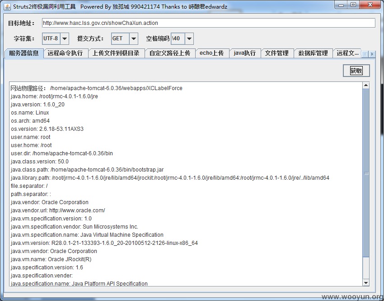Open the 上传文件到根目录 tab
384x301 pixels.
point(116,53)
